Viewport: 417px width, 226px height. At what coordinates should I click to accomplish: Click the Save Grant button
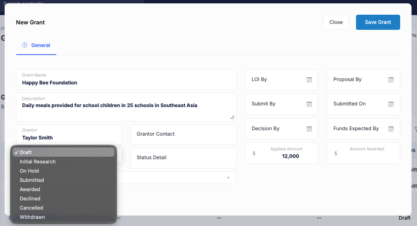tap(378, 22)
